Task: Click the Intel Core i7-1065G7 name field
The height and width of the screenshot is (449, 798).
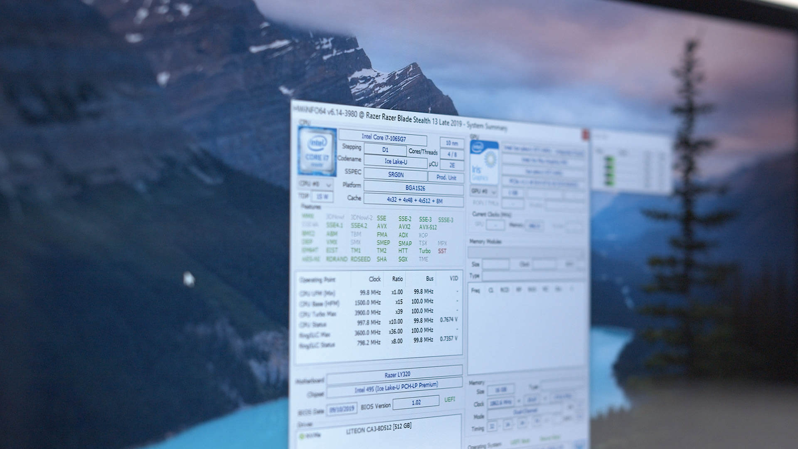Action: [383, 138]
